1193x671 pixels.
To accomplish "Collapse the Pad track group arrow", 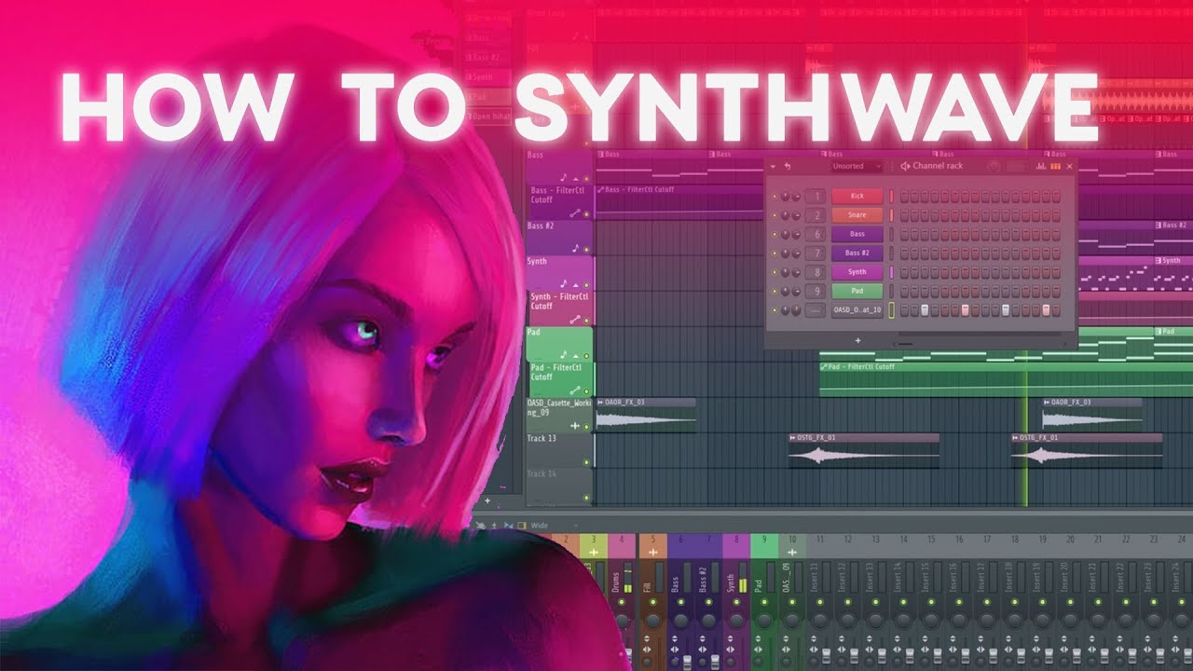I will pos(575,356).
